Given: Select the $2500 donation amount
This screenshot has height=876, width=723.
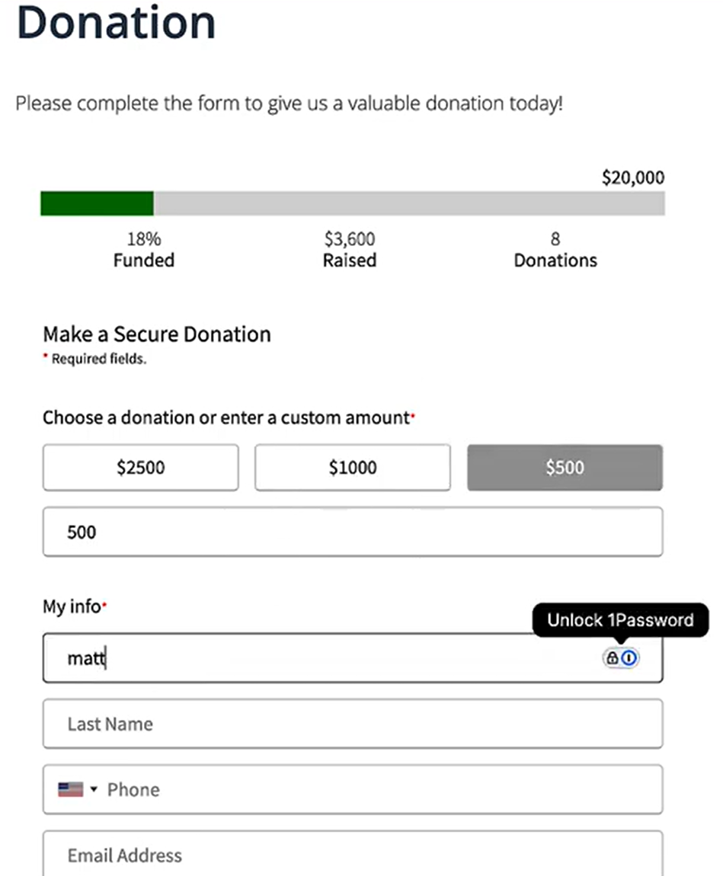Looking at the screenshot, I should (x=141, y=468).
